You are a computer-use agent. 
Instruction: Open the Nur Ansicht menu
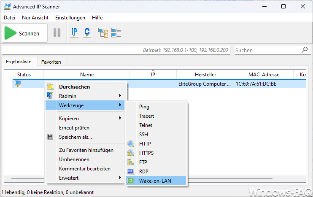pyautogui.click(x=35, y=18)
